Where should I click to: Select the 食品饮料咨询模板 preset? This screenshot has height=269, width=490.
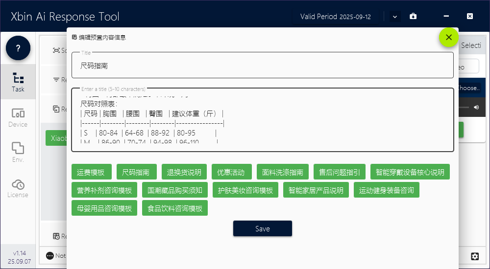(x=175, y=208)
